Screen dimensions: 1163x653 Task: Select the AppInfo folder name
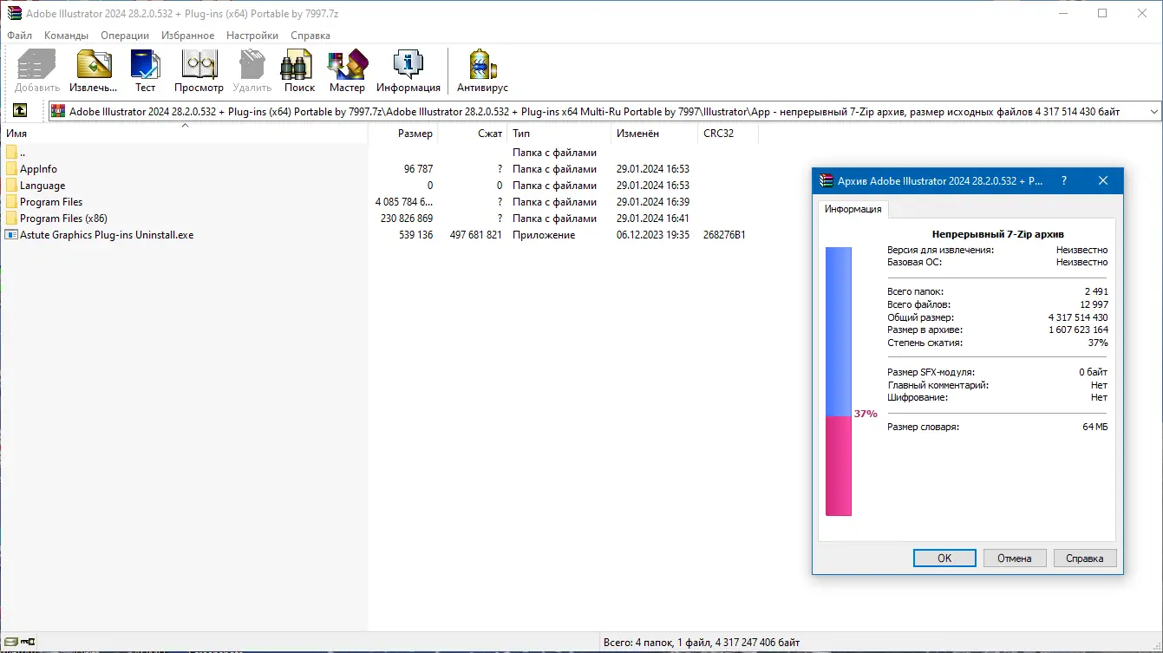(38, 169)
